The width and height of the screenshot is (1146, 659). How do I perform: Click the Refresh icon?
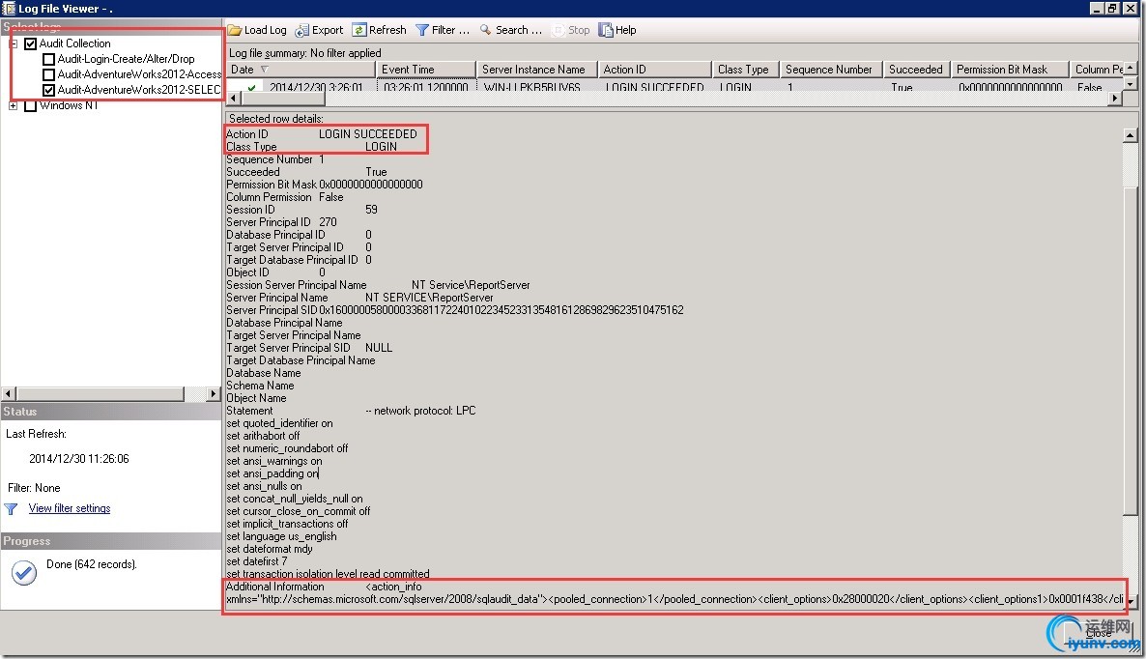pos(358,30)
